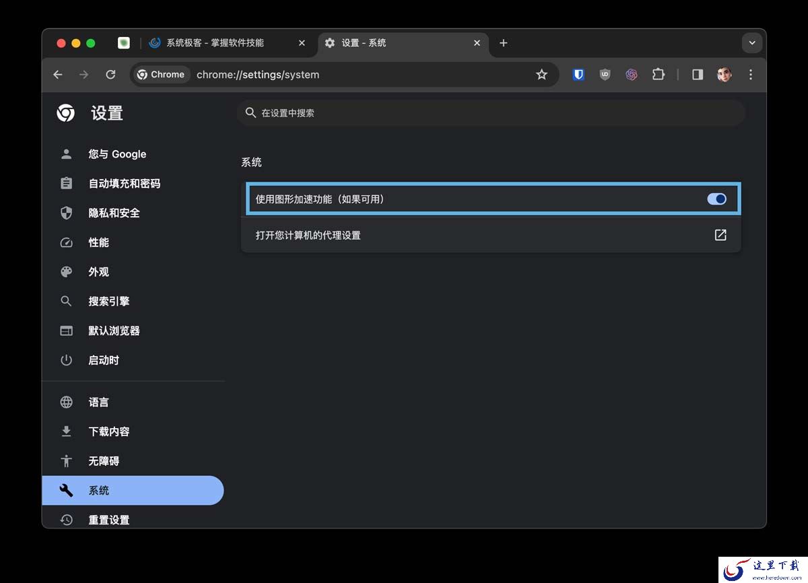Image resolution: width=808 pixels, height=583 pixels.
Task: Open 外观 settings section
Action: (133, 272)
